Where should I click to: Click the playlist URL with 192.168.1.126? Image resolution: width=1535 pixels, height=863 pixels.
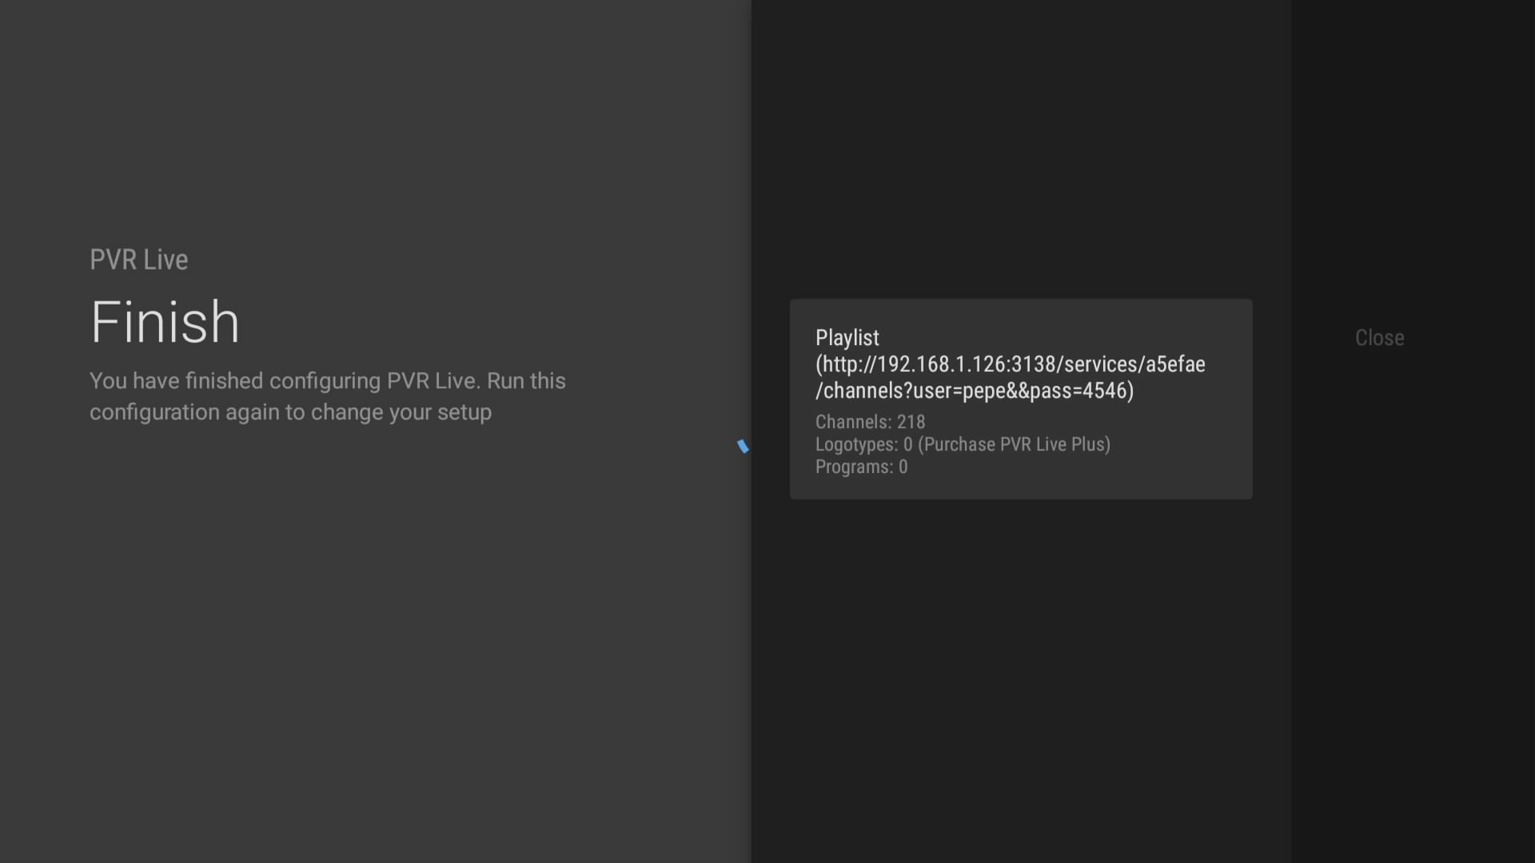coord(940,364)
